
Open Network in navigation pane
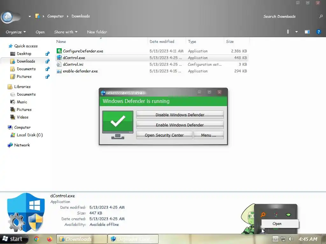coord(22,145)
